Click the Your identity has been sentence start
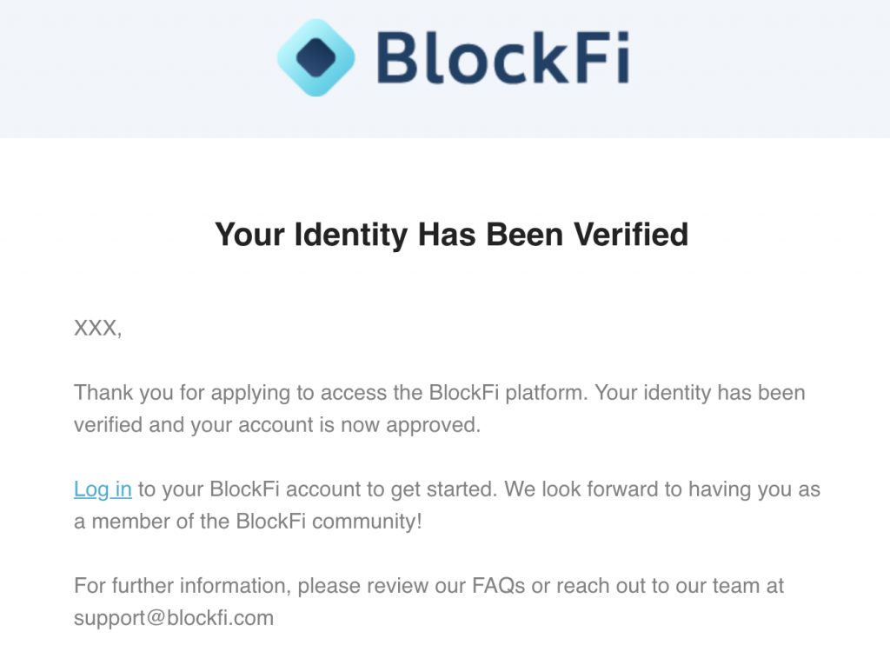890x645 pixels. tap(700, 393)
